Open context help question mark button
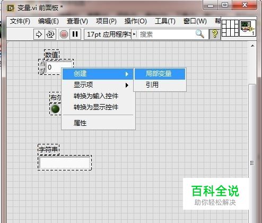The height and width of the screenshot is (223, 262). pos(215,34)
